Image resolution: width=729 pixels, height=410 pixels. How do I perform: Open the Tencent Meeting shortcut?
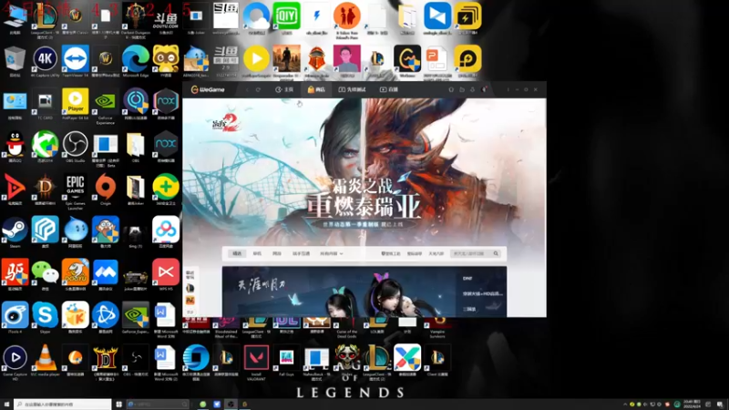106,275
